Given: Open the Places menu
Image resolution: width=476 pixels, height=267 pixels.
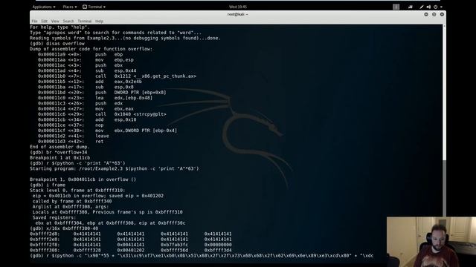Looking at the screenshot, I should pyautogui.click(x=70, y=7).
